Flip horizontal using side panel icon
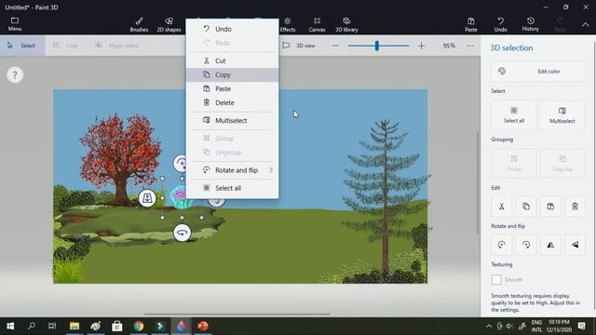Screen dimensions: 596x335 tap(550, 245)
